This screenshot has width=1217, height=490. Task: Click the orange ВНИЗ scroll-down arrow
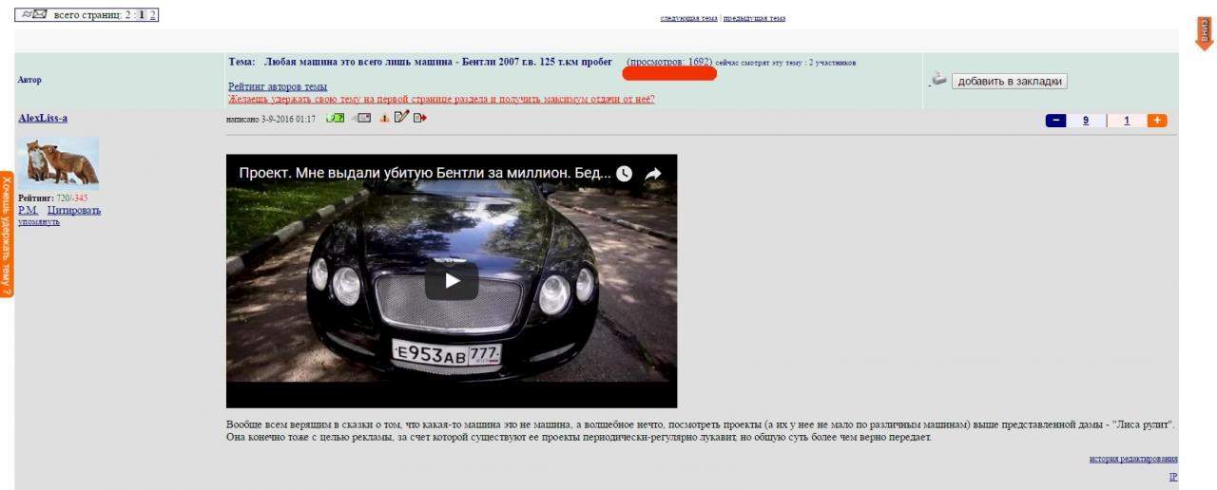coord(1204,33)
